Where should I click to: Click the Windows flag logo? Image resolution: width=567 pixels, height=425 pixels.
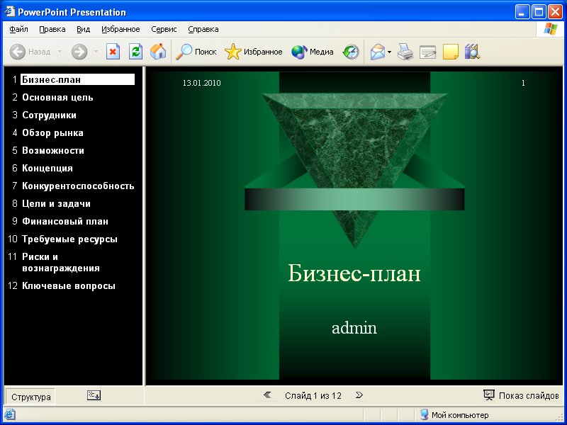pos(551,29)
